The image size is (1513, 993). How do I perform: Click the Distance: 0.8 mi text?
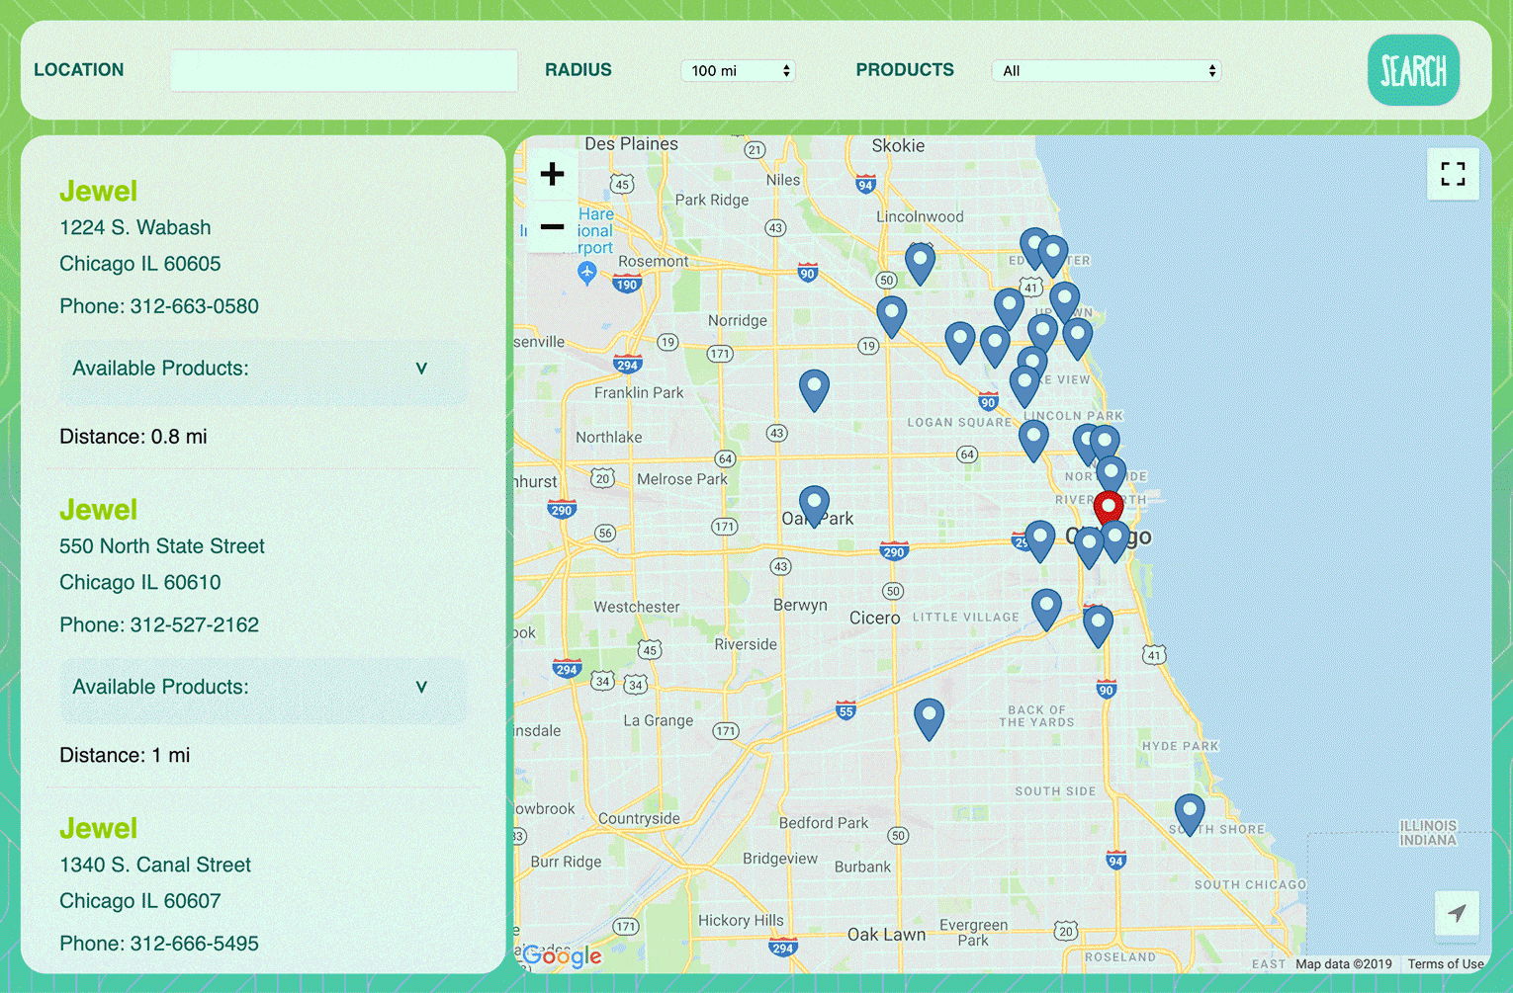(x=133, y=437)
